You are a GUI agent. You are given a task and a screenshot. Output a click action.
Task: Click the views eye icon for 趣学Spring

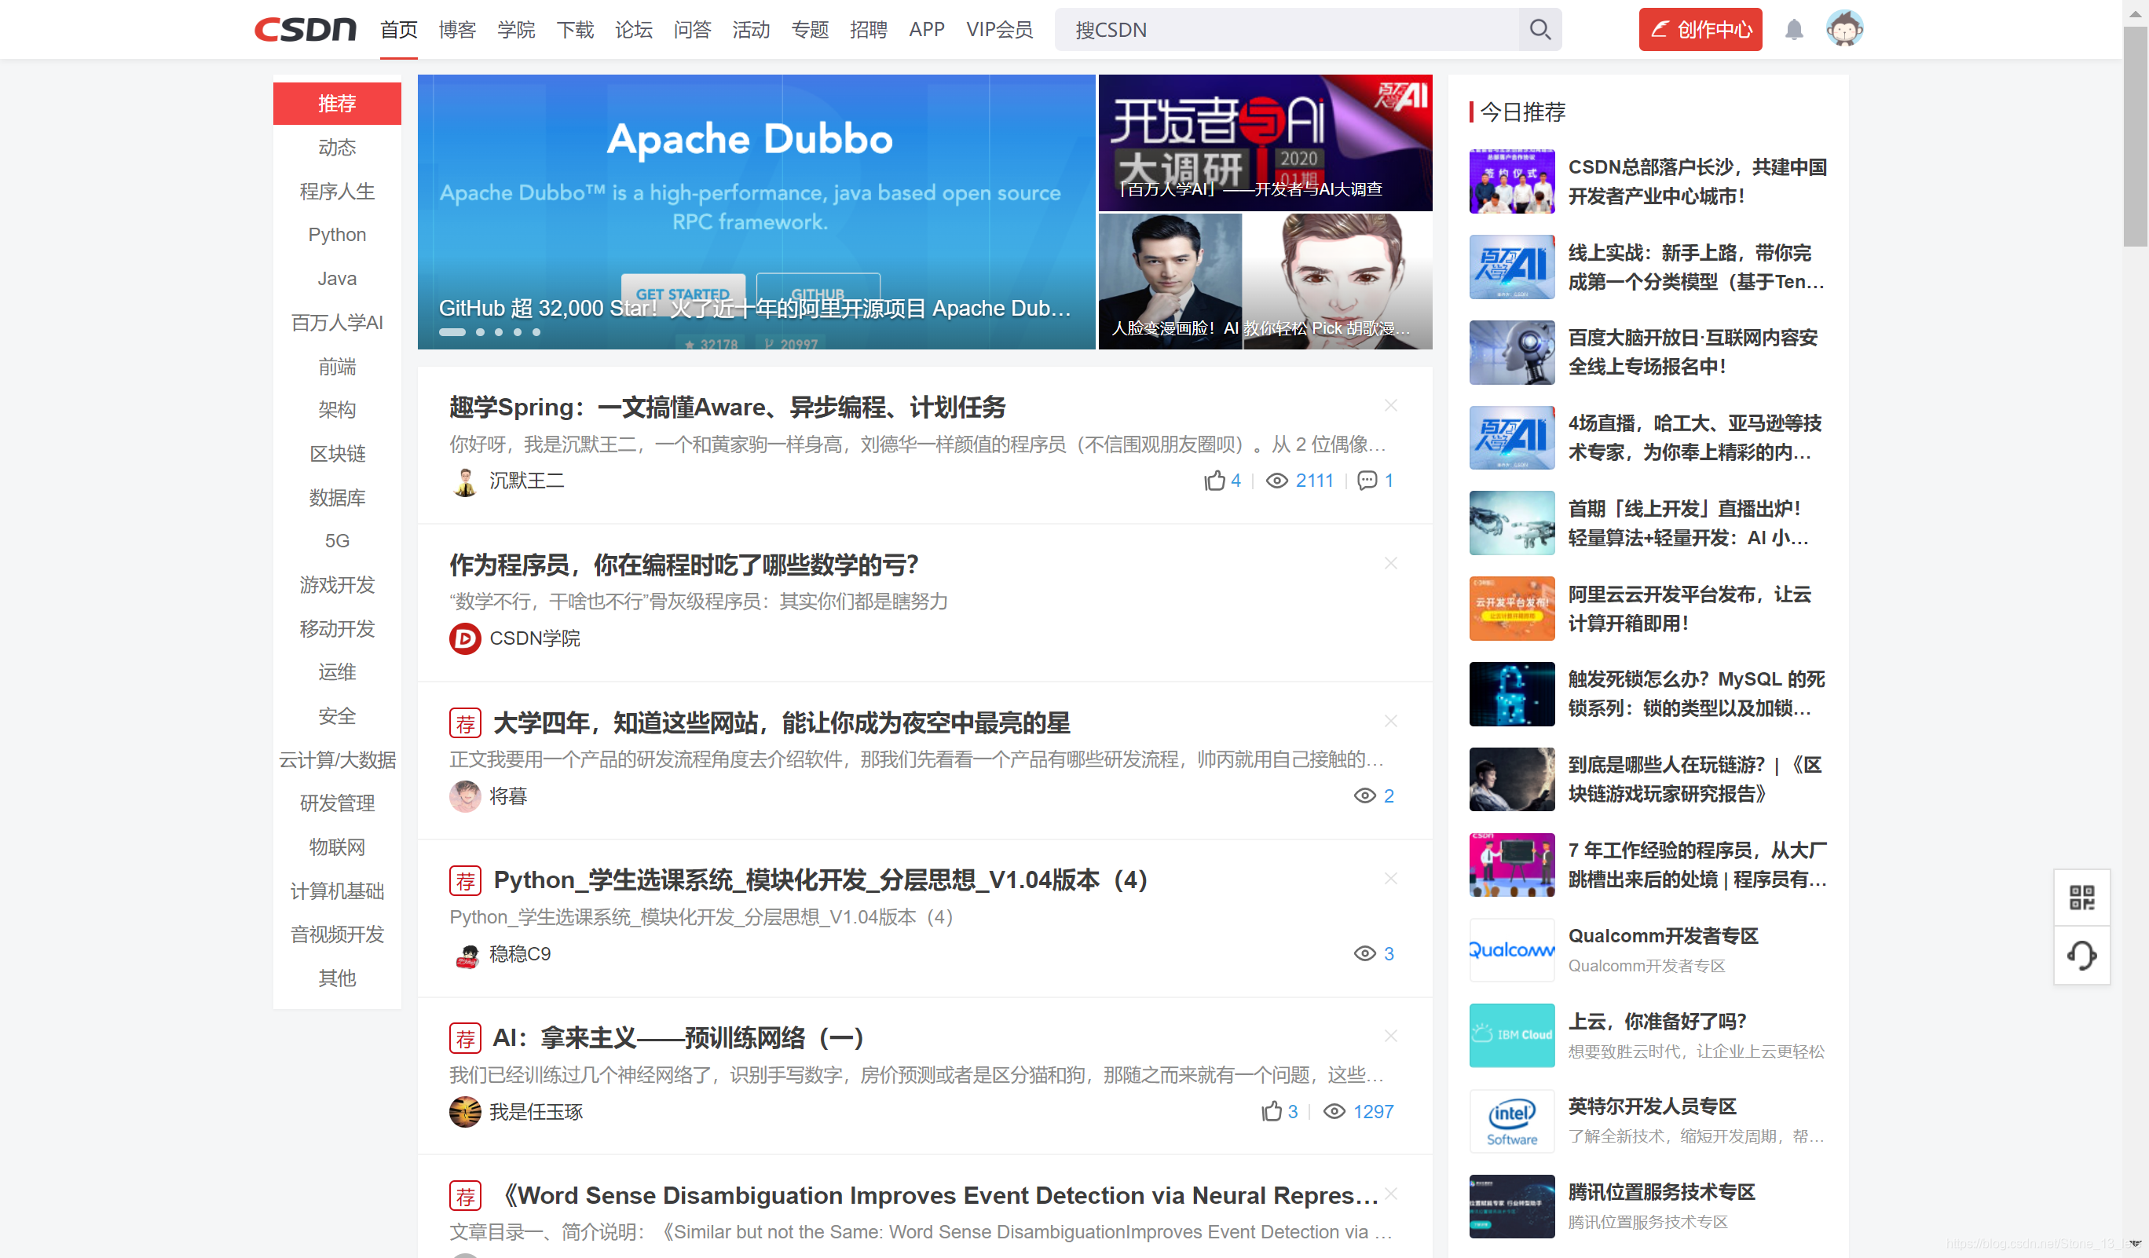point(1276,481)
